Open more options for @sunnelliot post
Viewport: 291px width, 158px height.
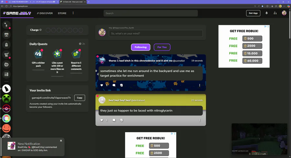pyautogui.click(x=199, y=85)
